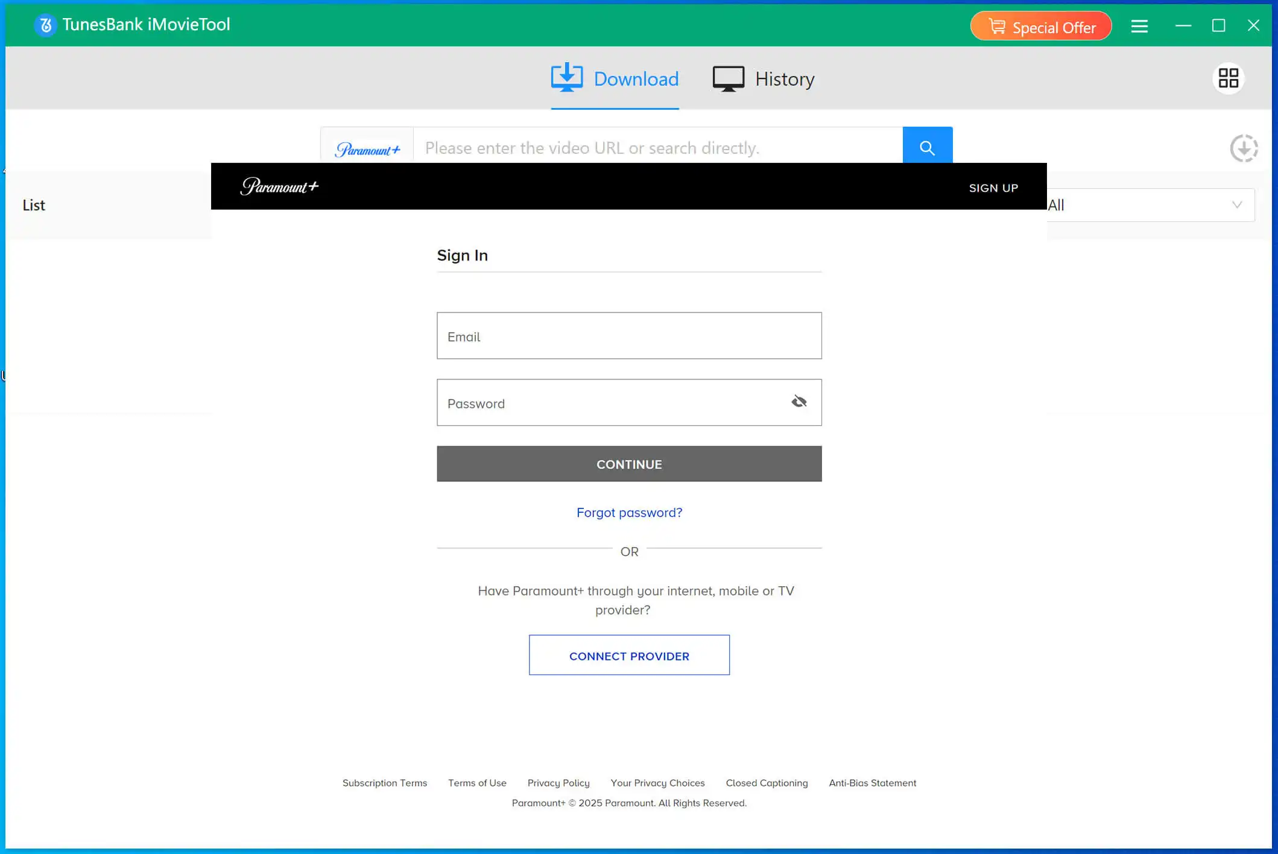The width and height of the screenshot is (1278, 854).
Task: Click the List label in sidebar
Action: coord(34,206)
